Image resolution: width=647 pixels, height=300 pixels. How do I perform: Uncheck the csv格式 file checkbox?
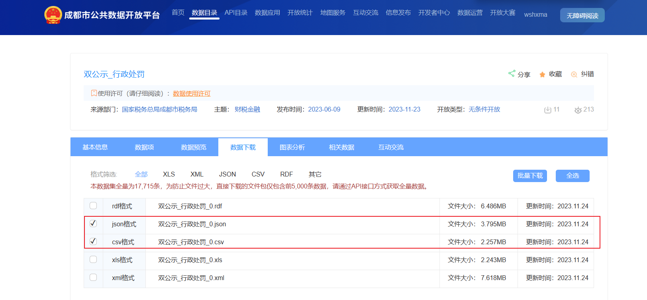click(x=93, y=241)
